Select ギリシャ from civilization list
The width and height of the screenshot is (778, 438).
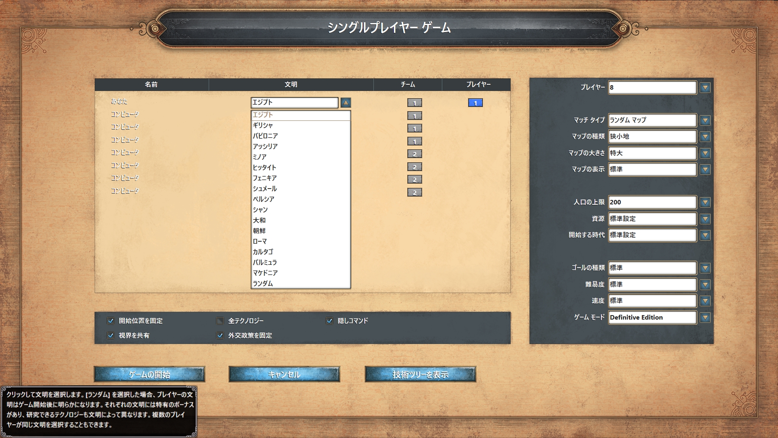[263, 125]
